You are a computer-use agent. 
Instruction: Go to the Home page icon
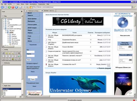coord(16,7)
